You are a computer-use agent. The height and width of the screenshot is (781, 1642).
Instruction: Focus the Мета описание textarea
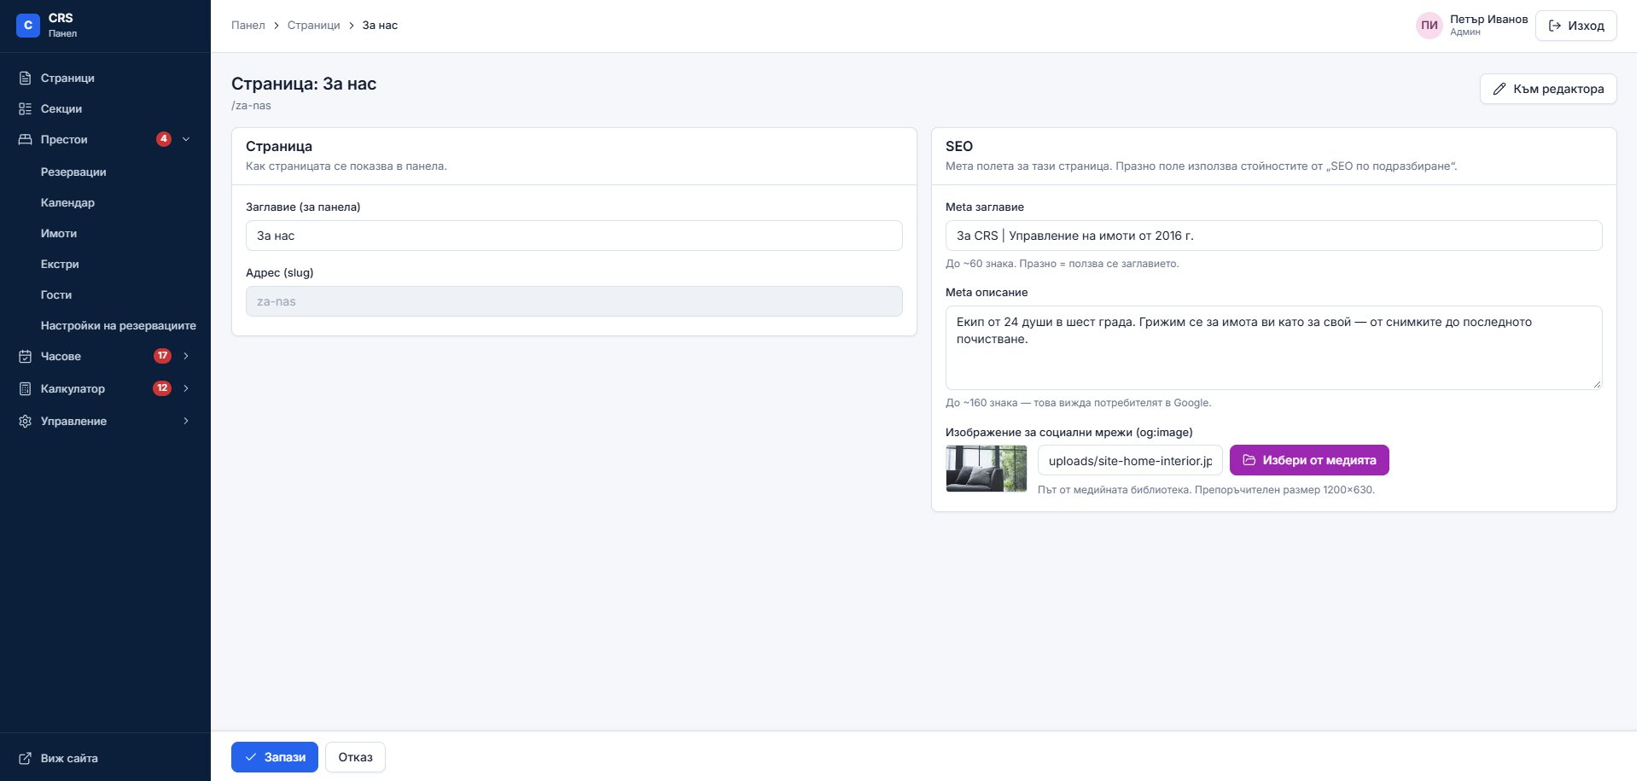click(1273, 347)
